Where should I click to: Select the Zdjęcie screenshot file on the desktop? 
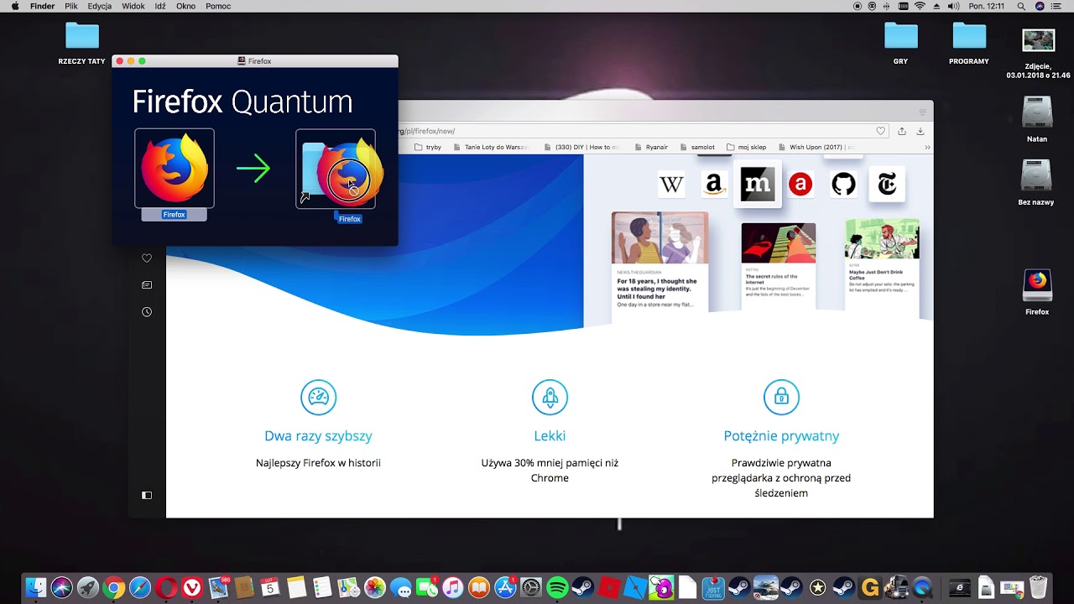pos(1038,53)
